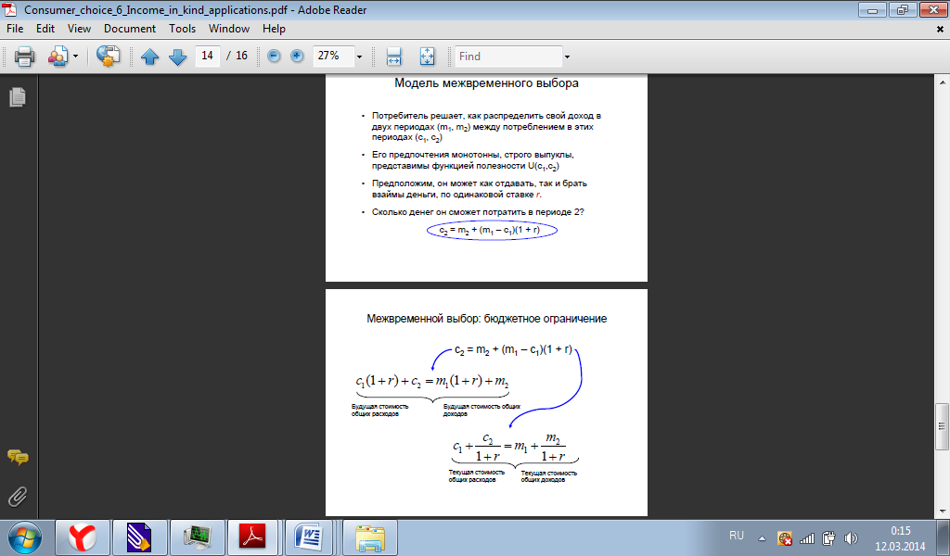950x556 pixels.
Task: Open Microsoft Word from the taskbar
Action: (309, 537)
